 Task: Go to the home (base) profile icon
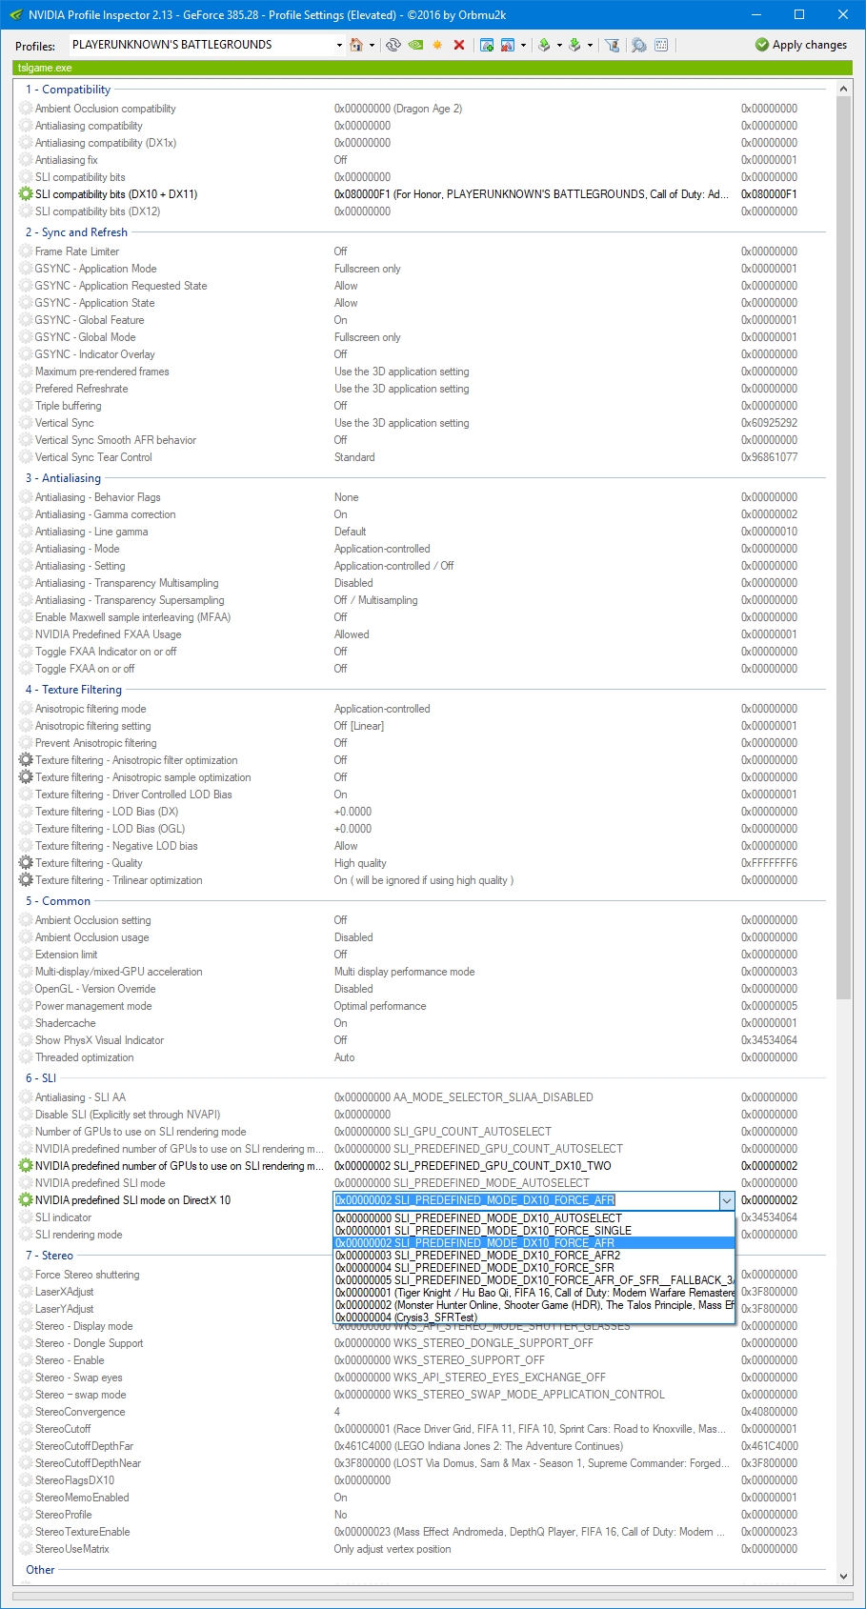coord(356,45)
